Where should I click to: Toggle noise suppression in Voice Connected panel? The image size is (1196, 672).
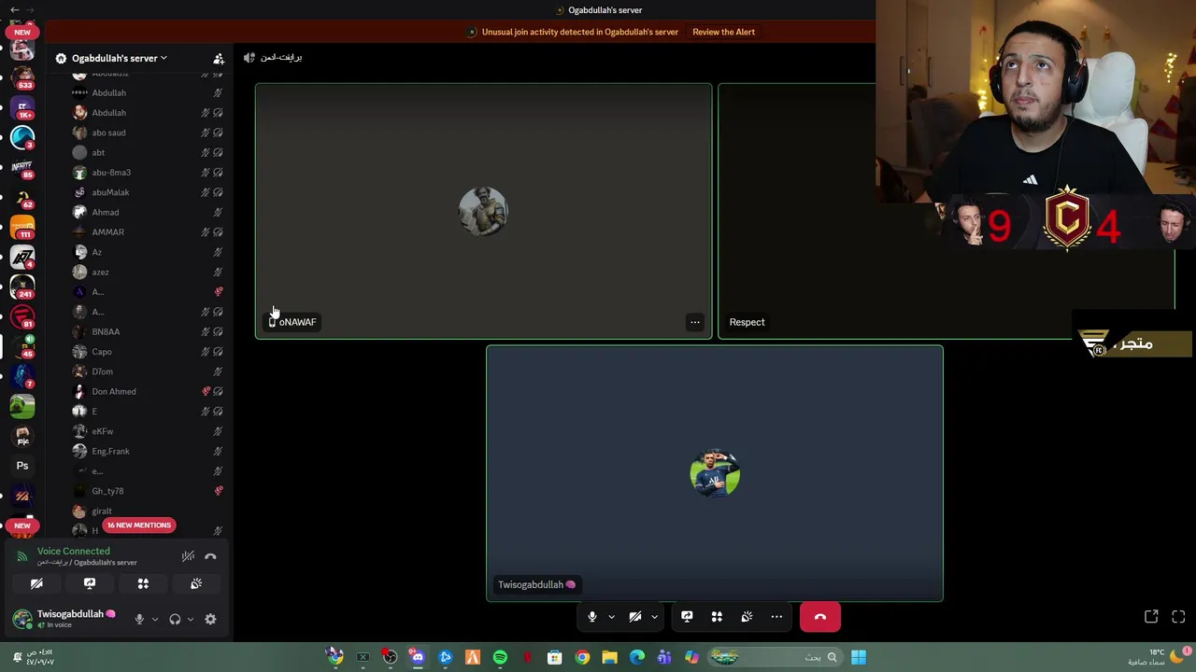click(188, 556)
